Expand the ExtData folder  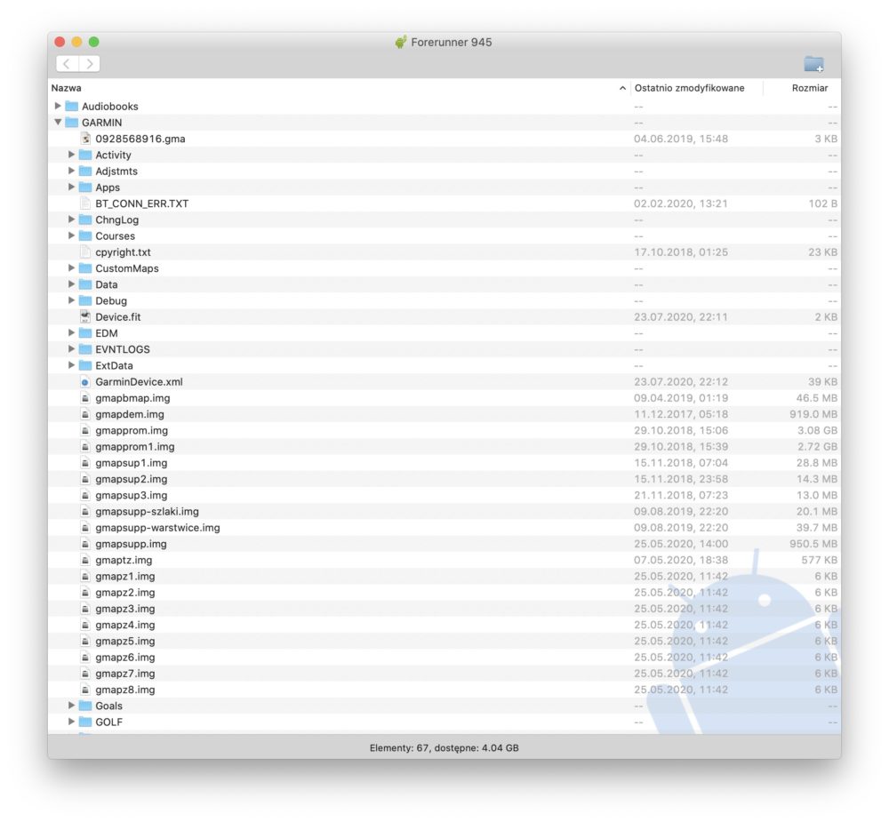click(71, 365)
